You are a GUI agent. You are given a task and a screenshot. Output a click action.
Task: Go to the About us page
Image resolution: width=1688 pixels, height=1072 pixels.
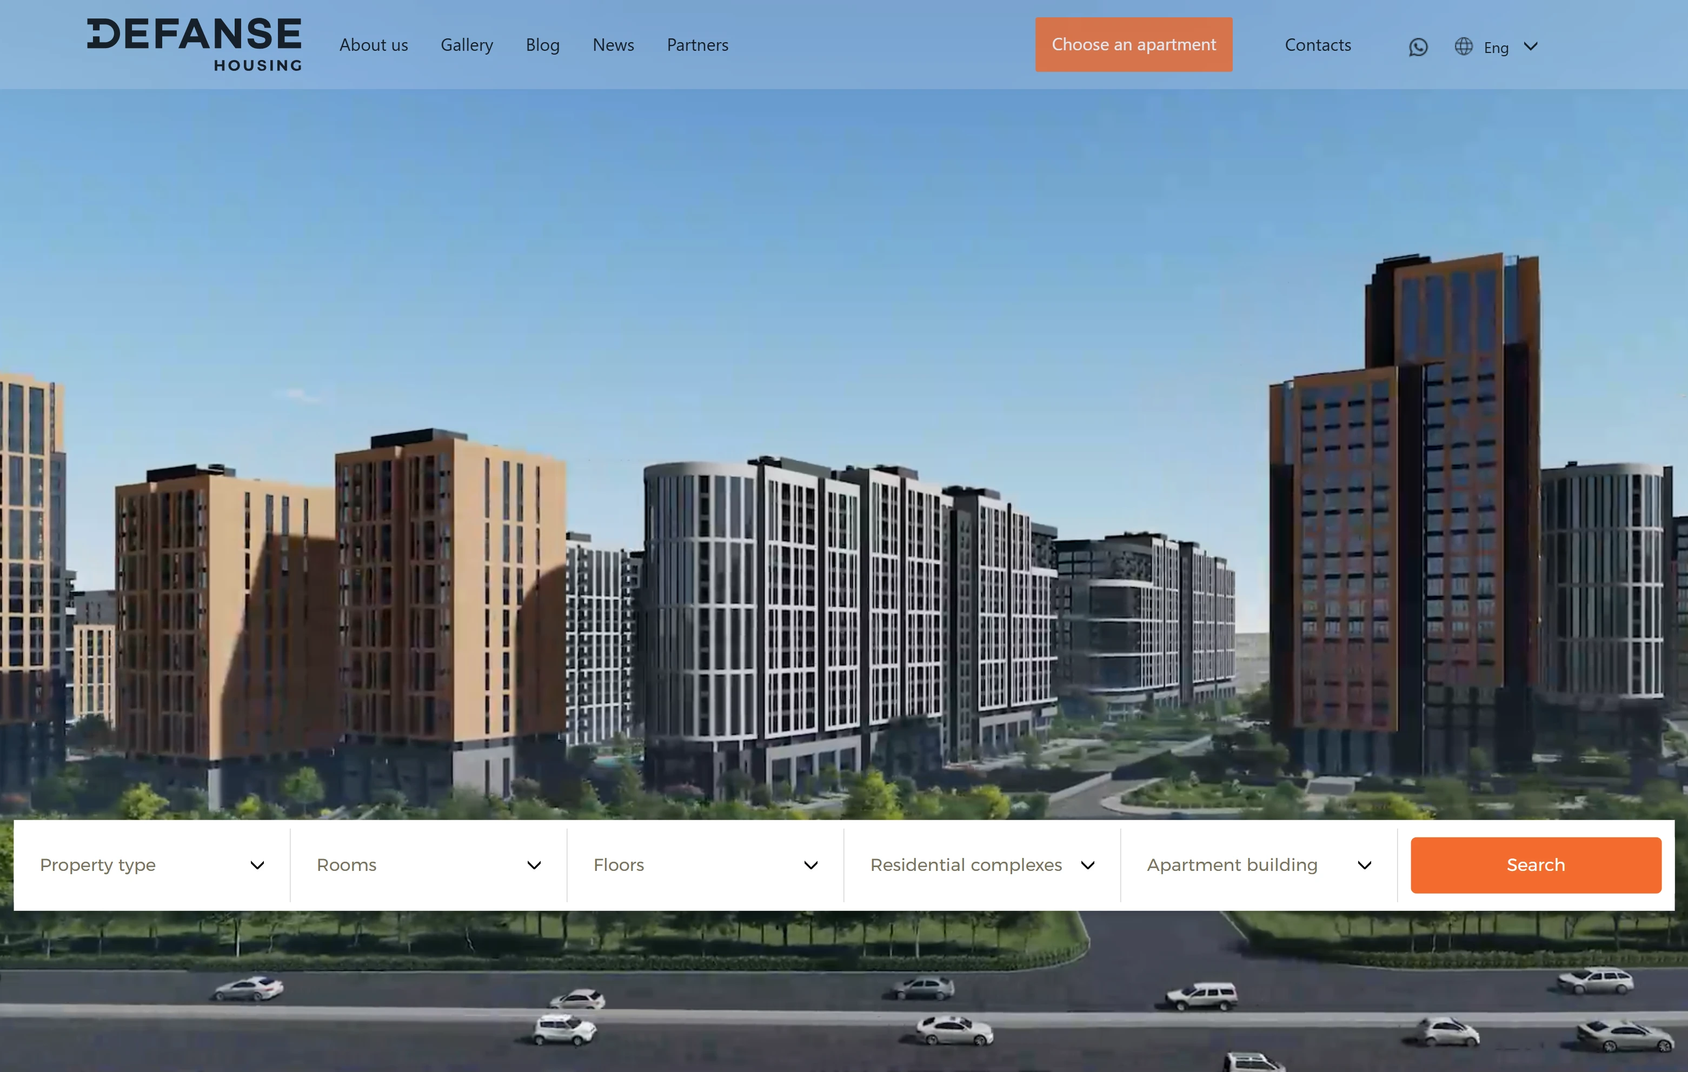(374, 45)
